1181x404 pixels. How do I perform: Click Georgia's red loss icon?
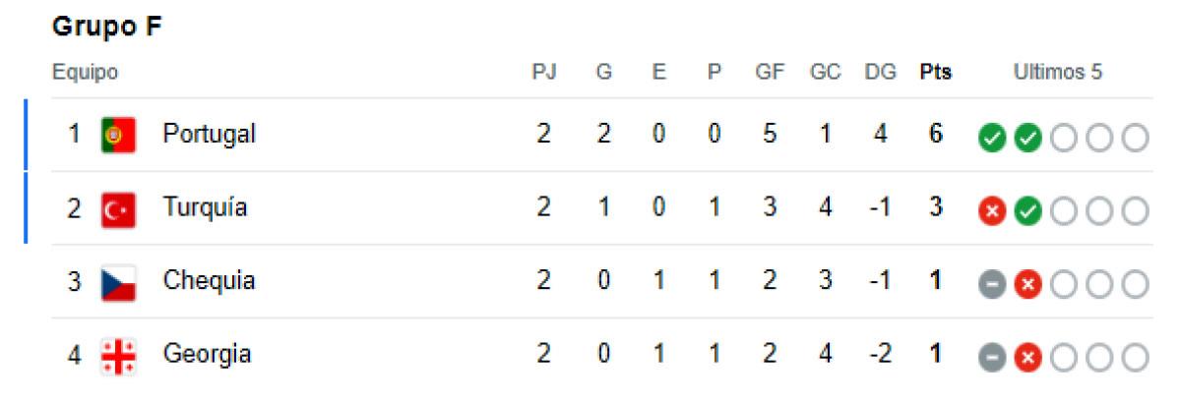(x=1027, y=356)
